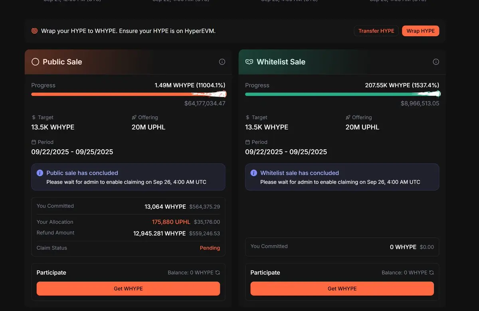
Task: Click Get WHYPE in Public Sale
Action: [128, 289]
